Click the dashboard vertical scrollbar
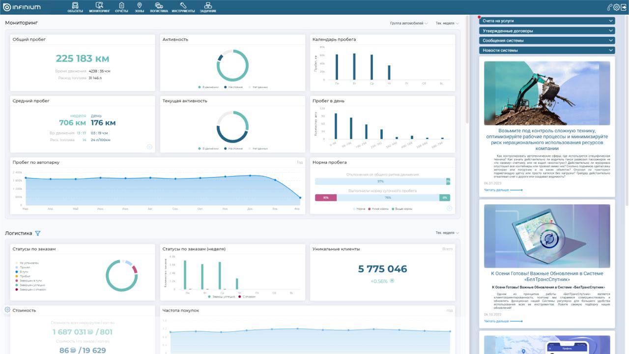This screenshot has height=354, width=629. click(x=467, y=69)
